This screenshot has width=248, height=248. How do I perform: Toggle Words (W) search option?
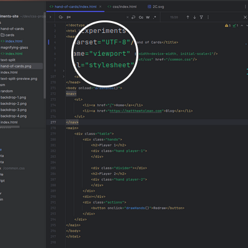pyautogui.click(x=148, y=17)
